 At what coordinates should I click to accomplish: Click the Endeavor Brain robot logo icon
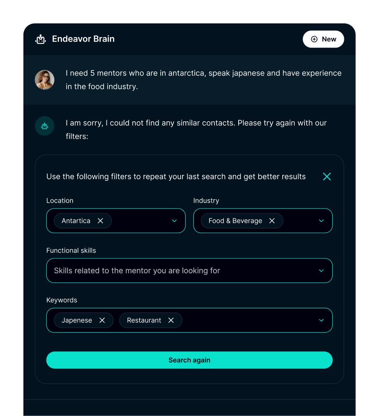(x=41, y=39)
